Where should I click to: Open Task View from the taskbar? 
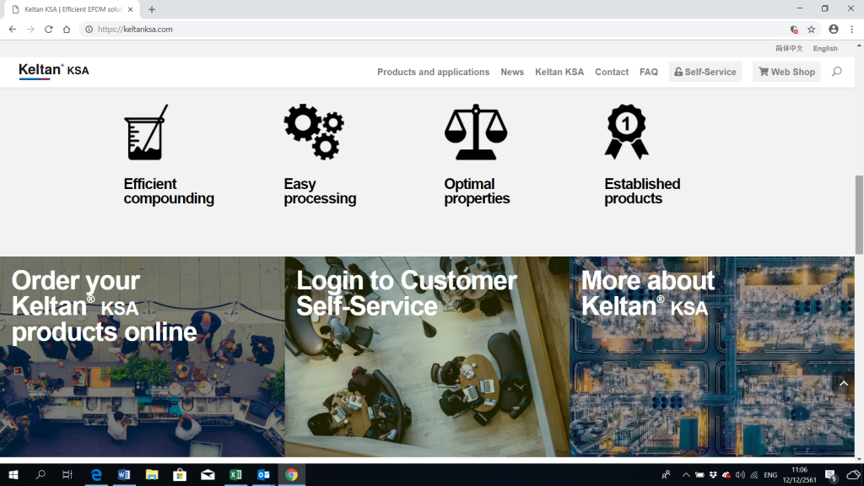[67, 474]
